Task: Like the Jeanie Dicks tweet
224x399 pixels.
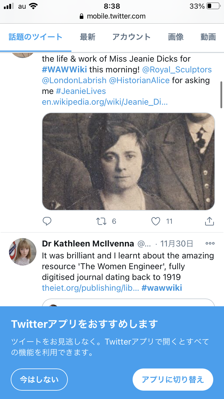Action: point(156,221)
